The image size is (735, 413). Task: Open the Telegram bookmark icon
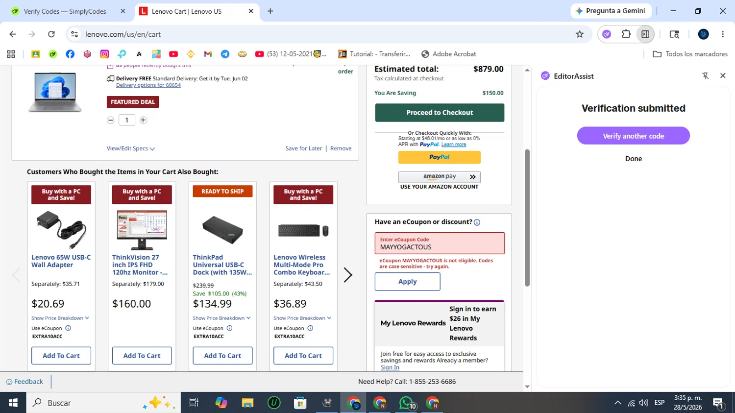[225, 54]
